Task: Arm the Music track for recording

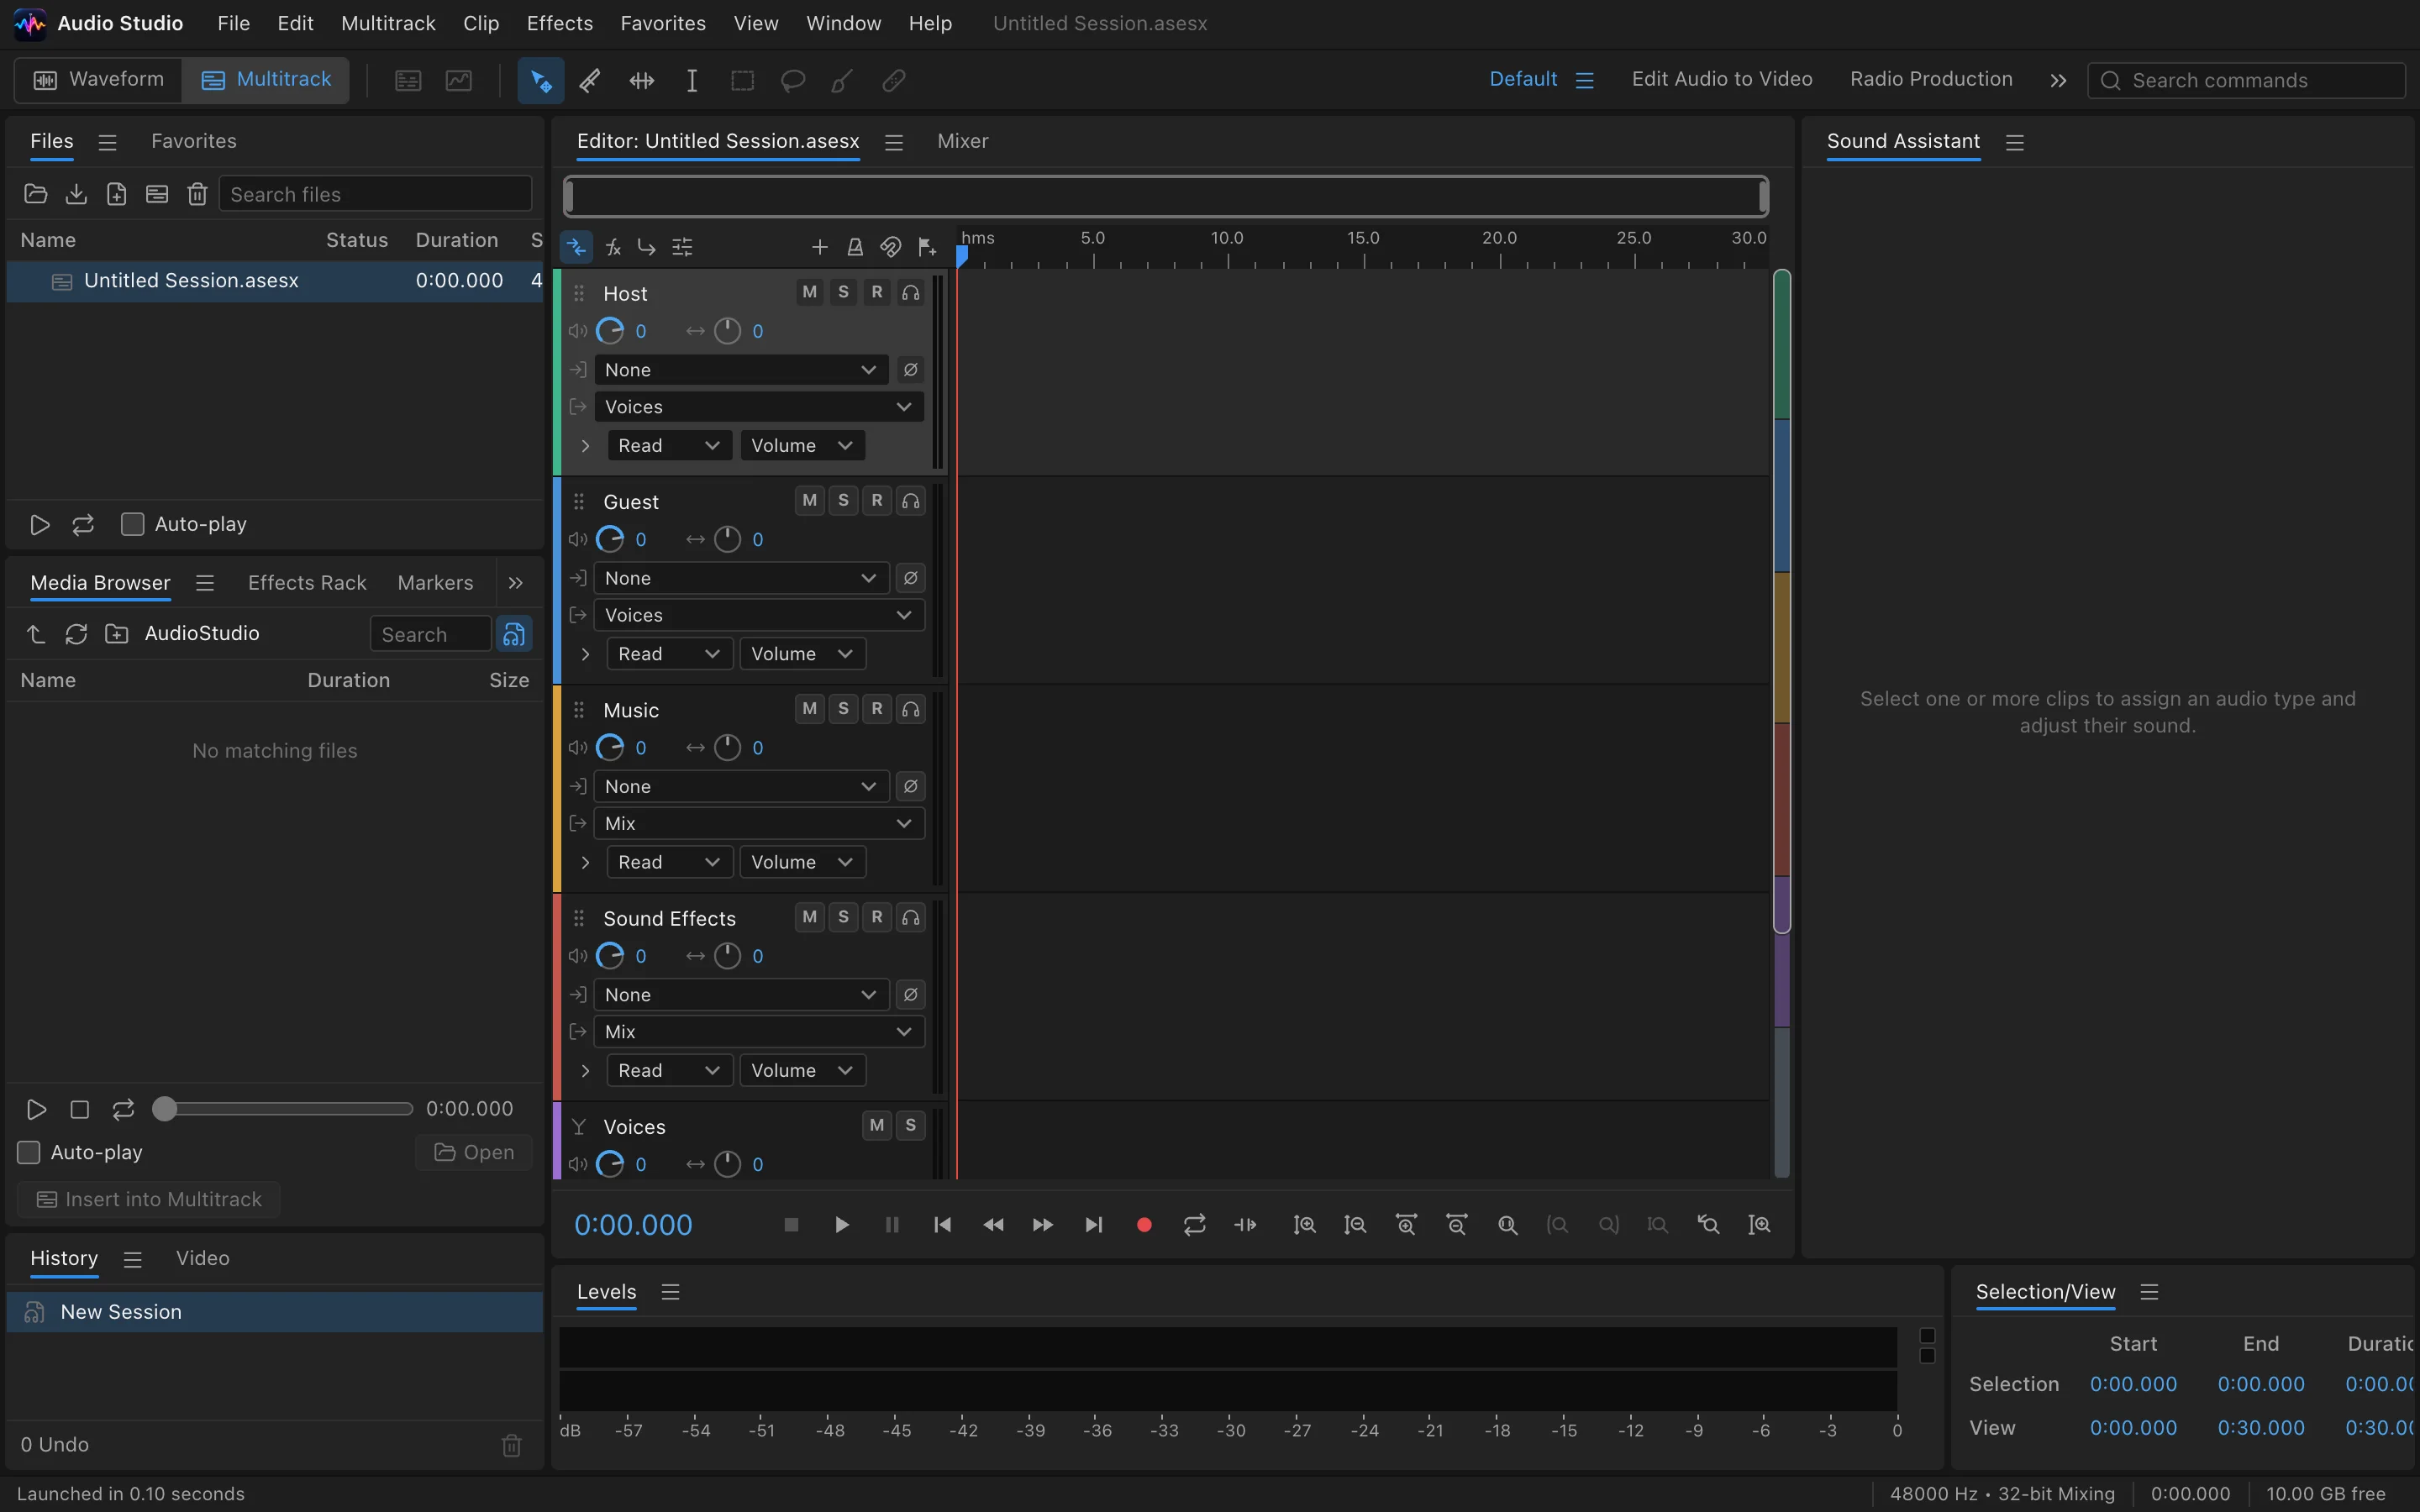Action: pos(877,709)
